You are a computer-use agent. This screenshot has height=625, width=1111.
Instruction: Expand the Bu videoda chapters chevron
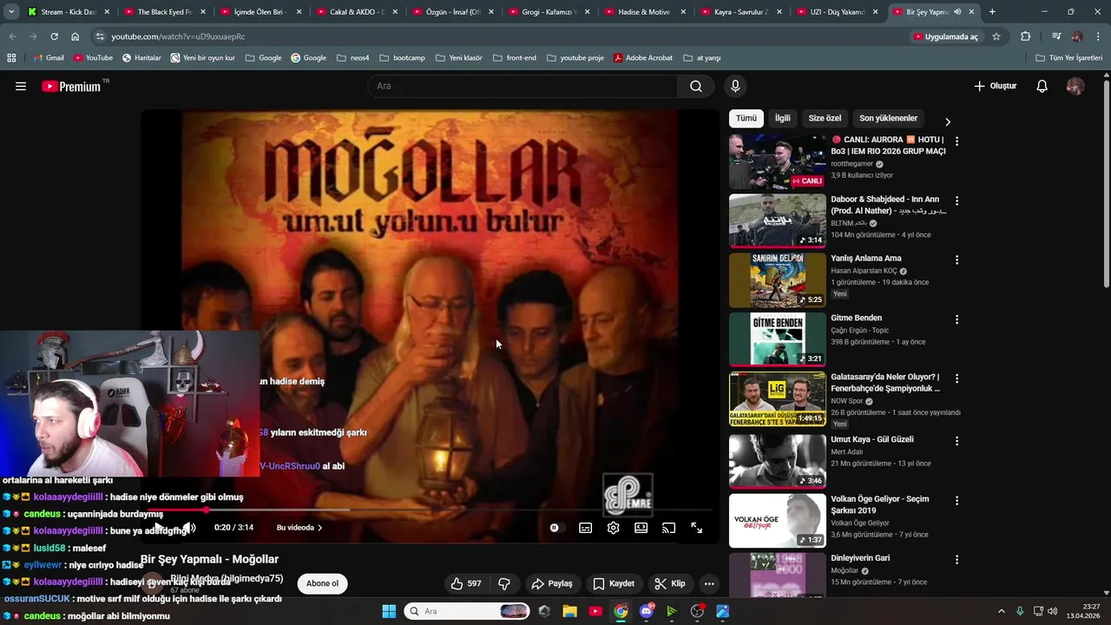click(x=319, y=528)
